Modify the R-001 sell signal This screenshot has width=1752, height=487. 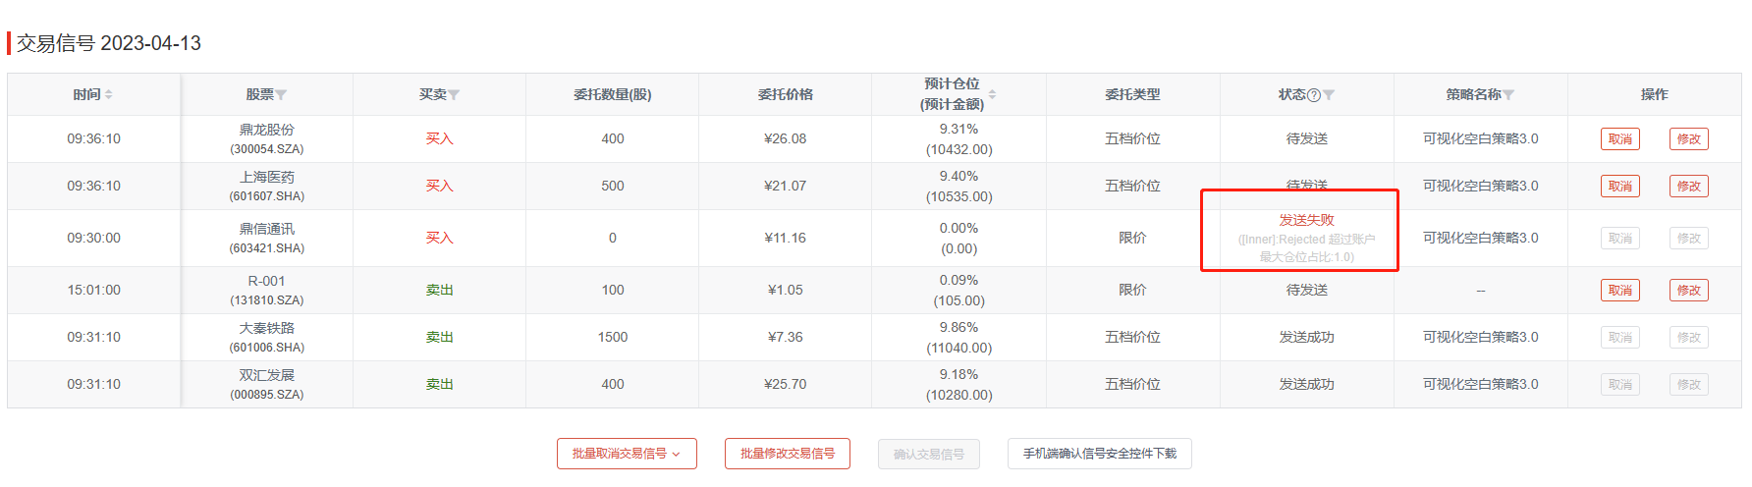tap(1688, 291)
